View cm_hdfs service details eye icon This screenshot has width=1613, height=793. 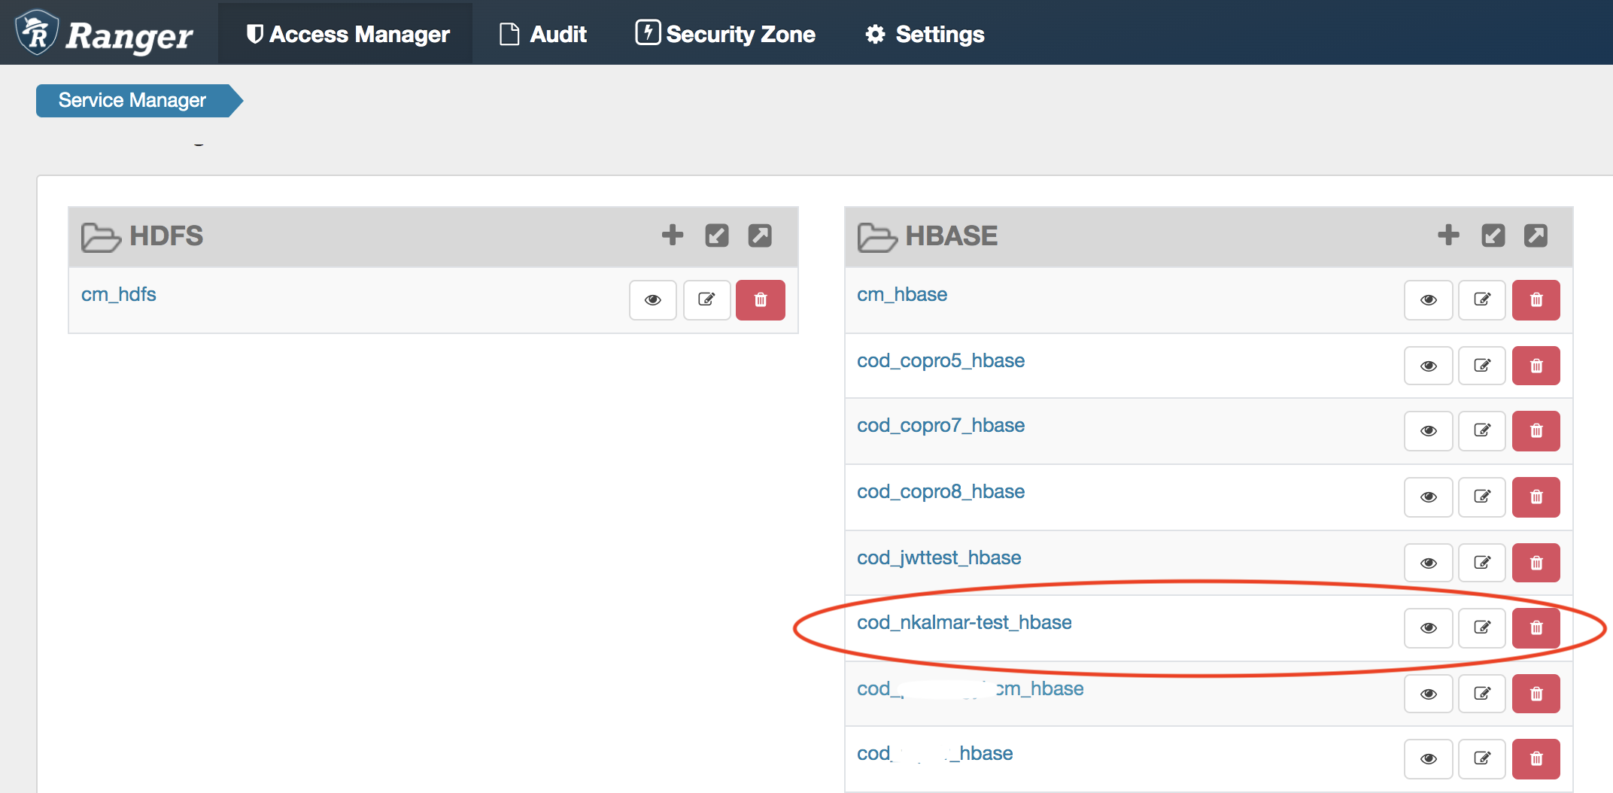tap(652, 300)
